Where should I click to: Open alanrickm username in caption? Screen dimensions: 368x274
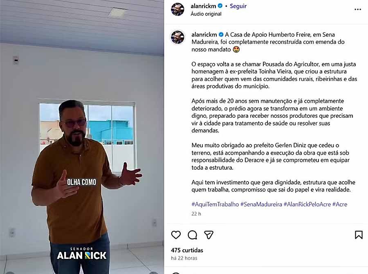point(204,34)
